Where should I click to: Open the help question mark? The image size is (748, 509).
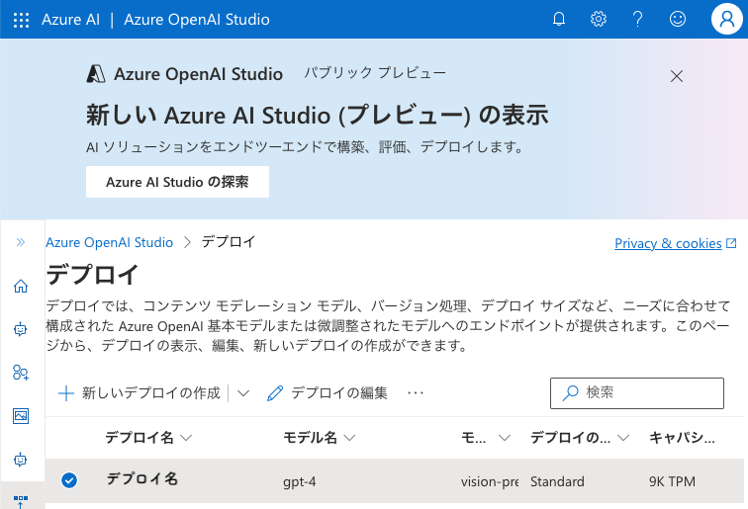point(637,19)
